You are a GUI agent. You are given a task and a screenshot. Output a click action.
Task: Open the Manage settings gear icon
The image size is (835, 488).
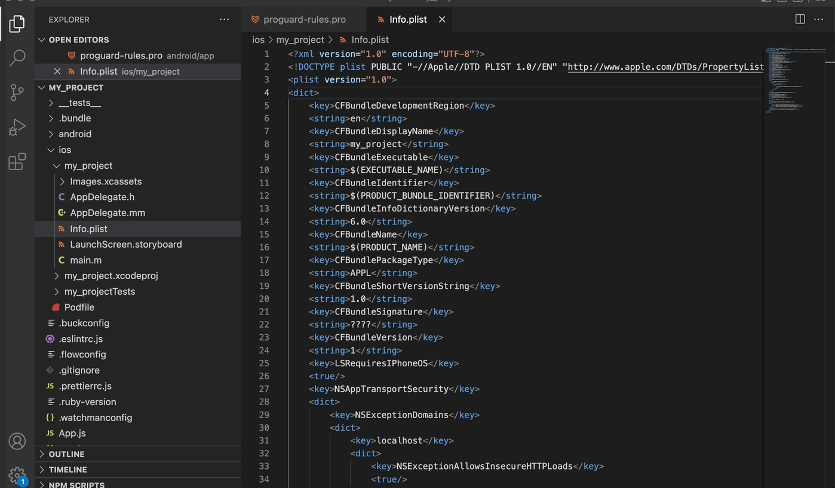pos(17,475)
